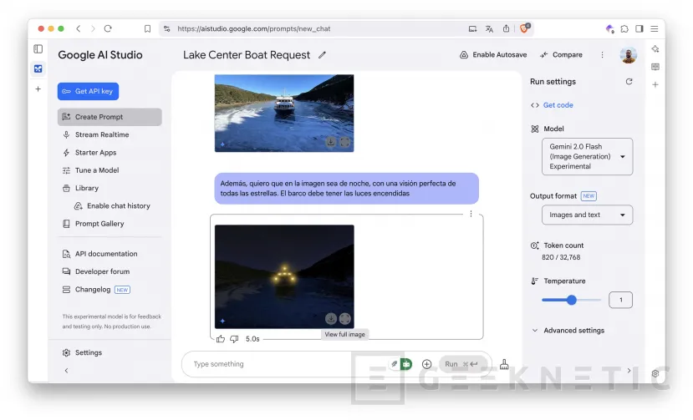Click the share icon in address bar
This screenshot has height=420, width=693.
tap(506, 28)
